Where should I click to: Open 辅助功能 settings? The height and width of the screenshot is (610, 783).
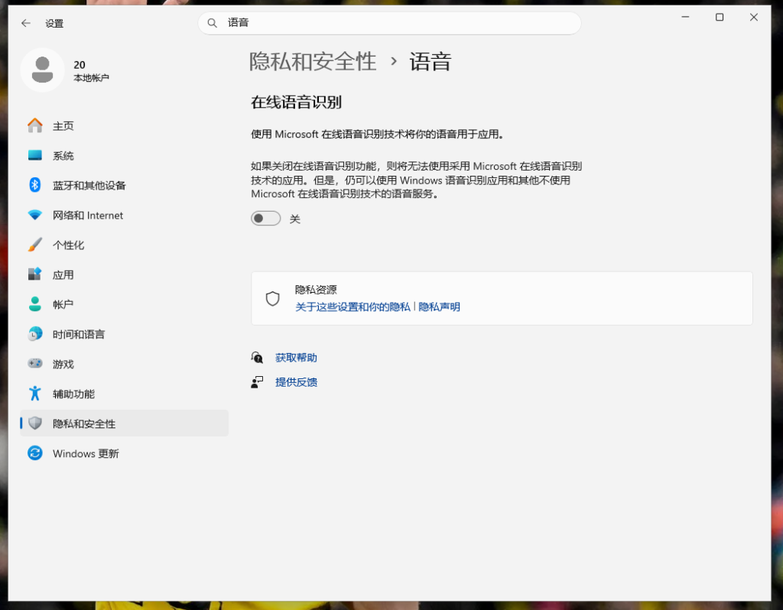pos(125,394)
